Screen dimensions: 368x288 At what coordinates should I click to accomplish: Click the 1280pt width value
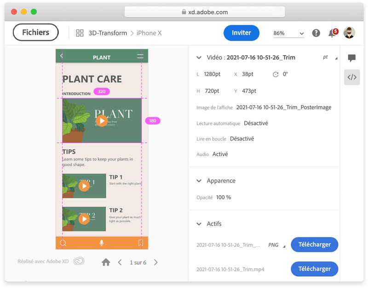[212, 74]
